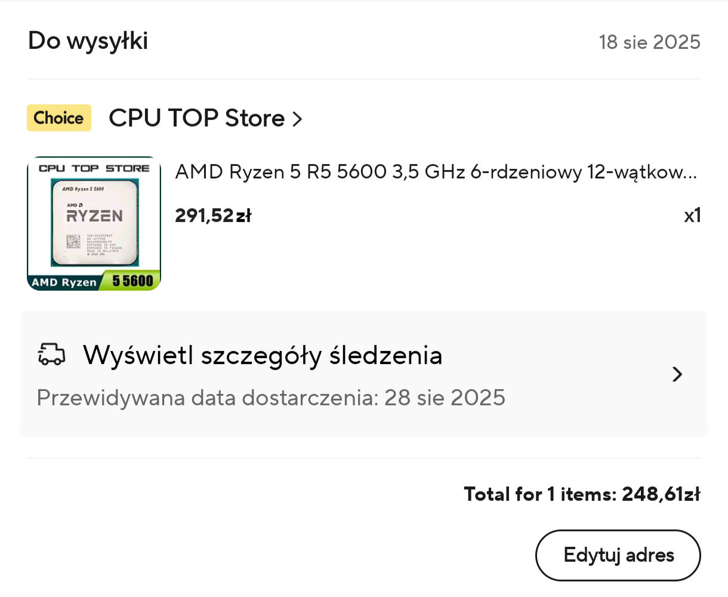Click the chevron beside CPU TOP Store
The width and height of the screenshot is (728, 597).
pyautogui.click(x=297, y=119)
